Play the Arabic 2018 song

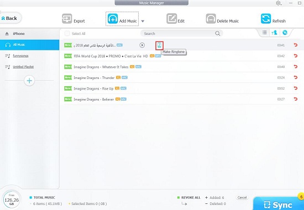pyautogui.click(x=142, y=45)
